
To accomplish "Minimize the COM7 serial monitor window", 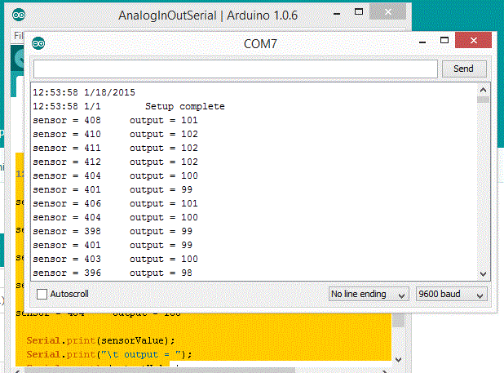I will tap(422, 42).
